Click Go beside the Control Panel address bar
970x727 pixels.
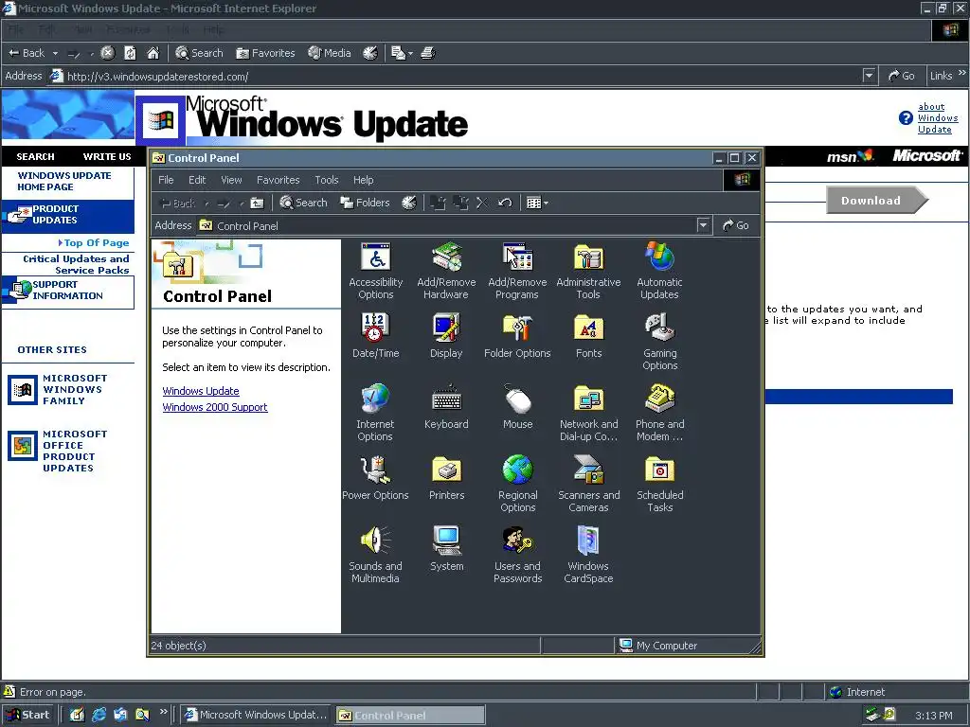click(x=736, y=225)
